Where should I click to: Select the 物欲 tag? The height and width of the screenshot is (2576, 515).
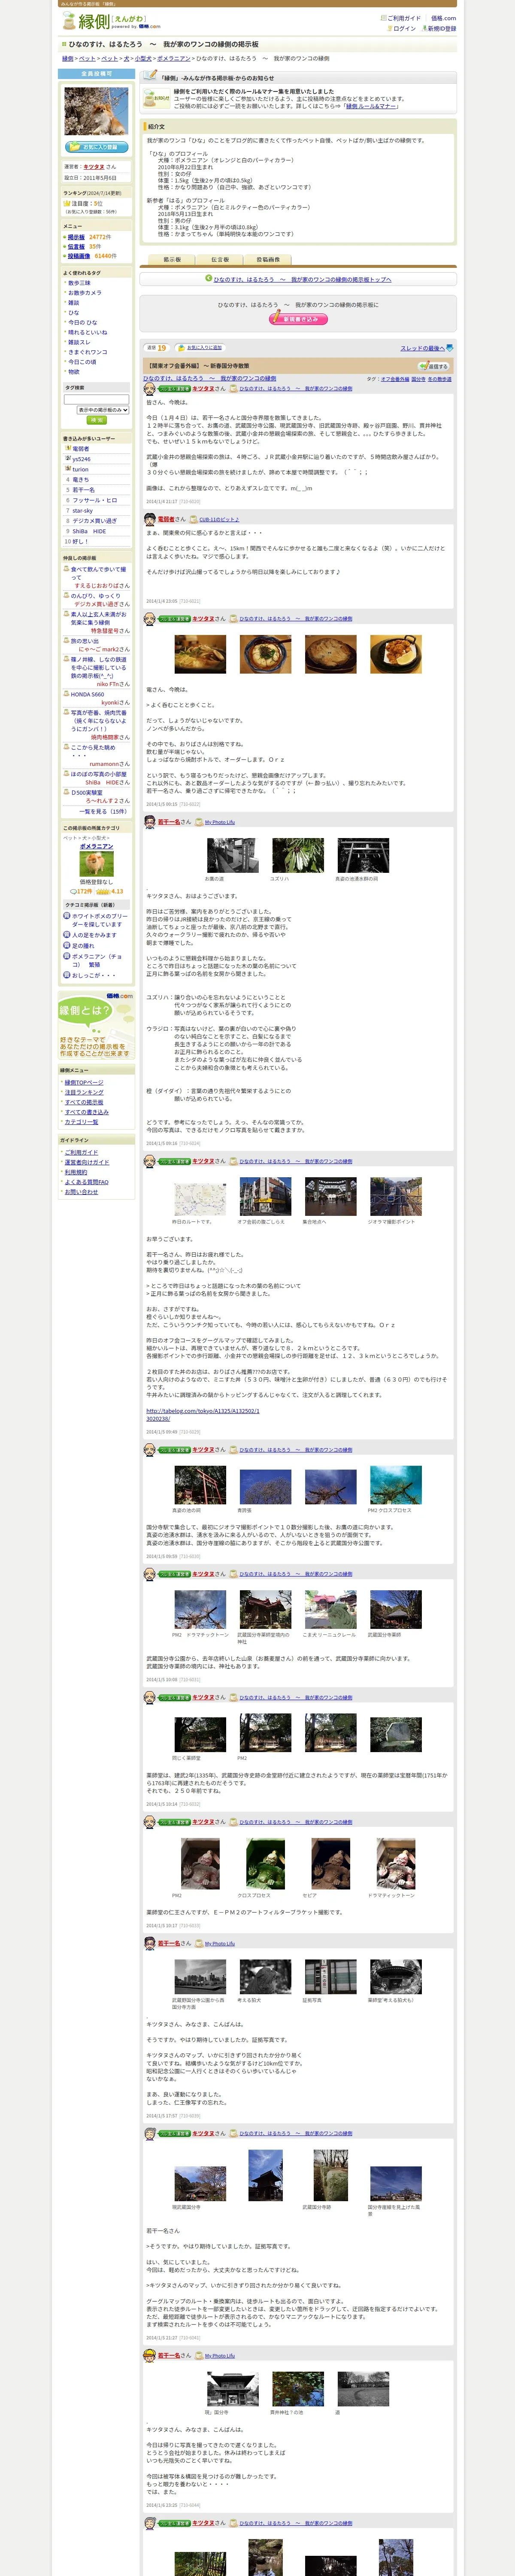pyautogui.click(x=73, y=371)
